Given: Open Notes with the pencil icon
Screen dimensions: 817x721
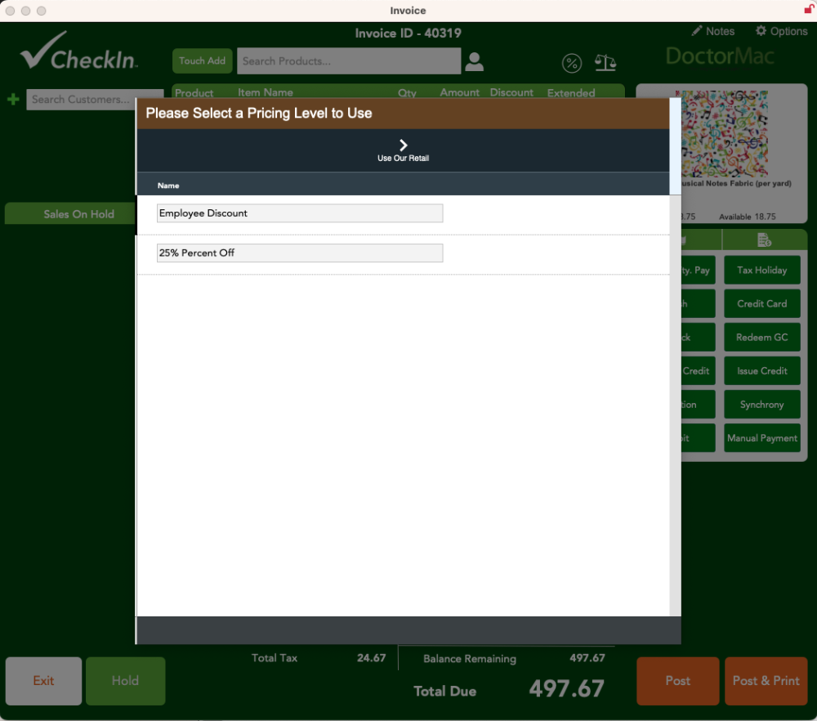Looking at the screenshot, I should (712, 31).
